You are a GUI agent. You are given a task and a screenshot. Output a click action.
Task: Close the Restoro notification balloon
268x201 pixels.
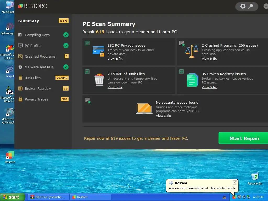(235, 182)
